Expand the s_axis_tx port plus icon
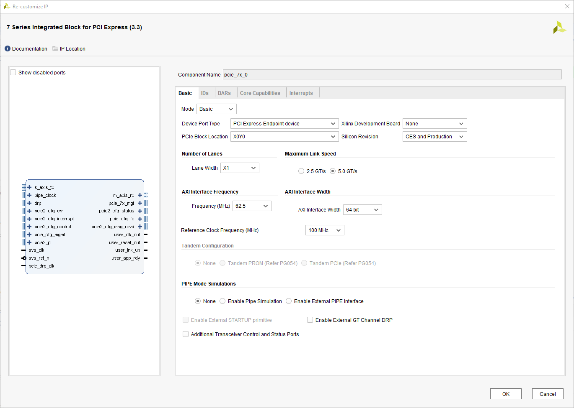 tap(29, 187)
